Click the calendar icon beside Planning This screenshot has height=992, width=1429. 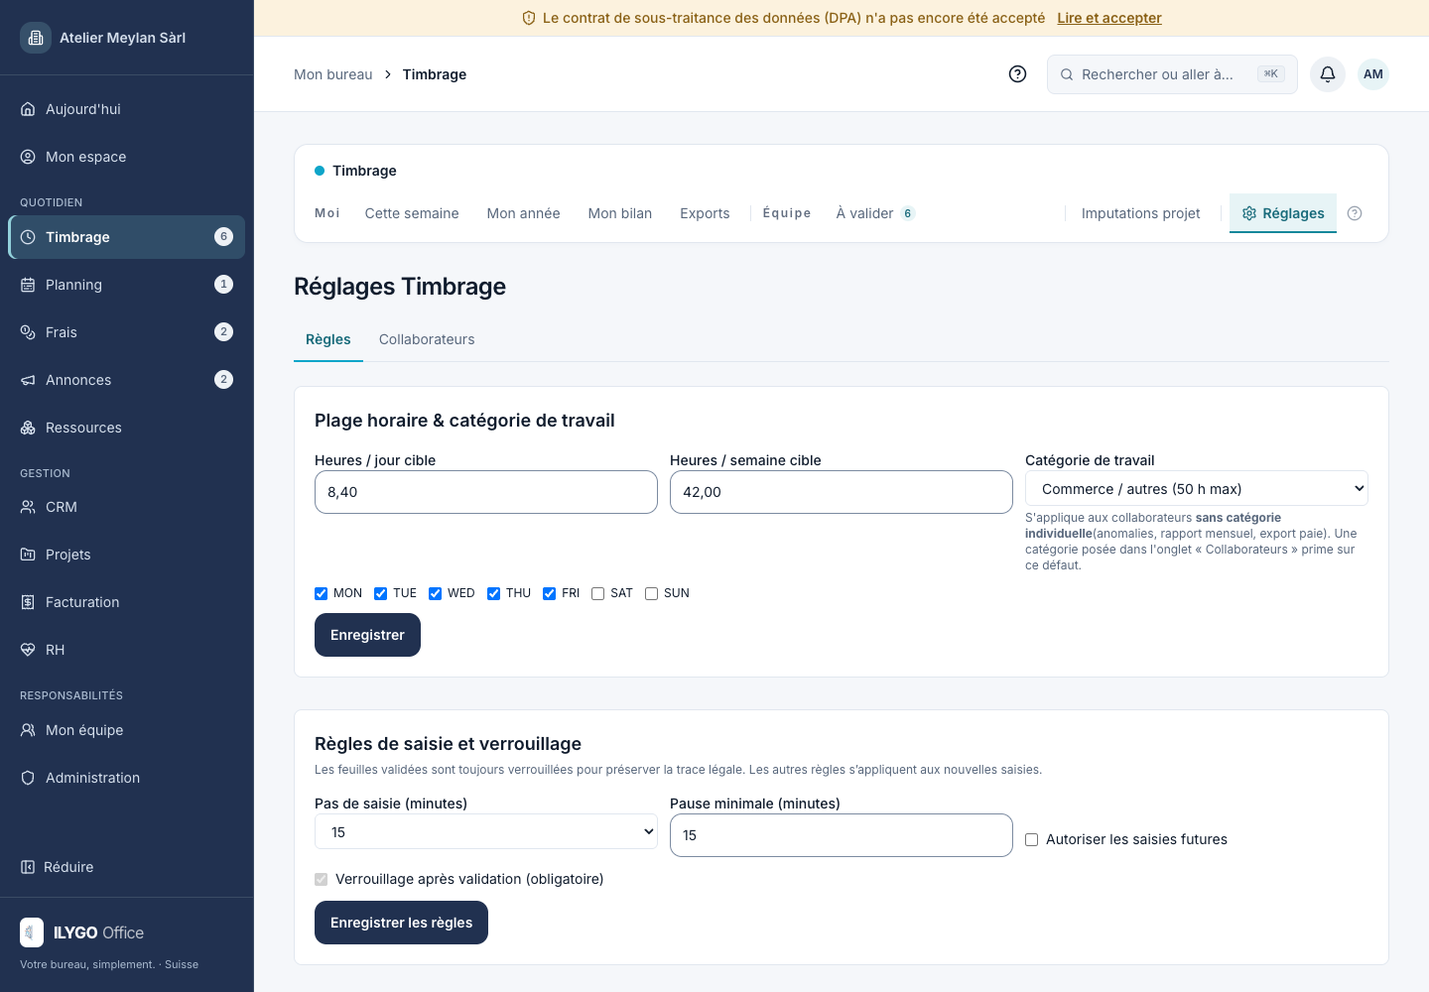click(28, 285)
